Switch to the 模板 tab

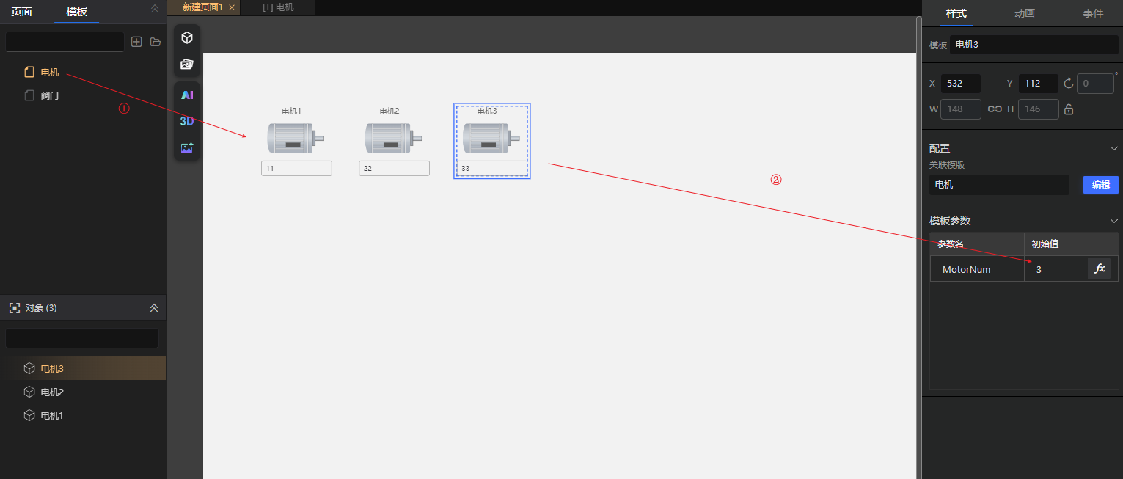pos(76,12)
